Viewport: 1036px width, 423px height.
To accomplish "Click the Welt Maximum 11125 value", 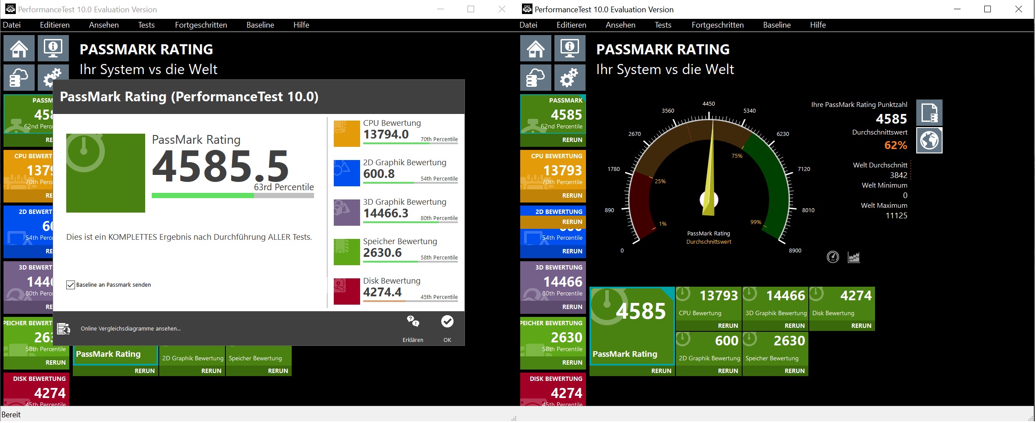I will pyautogui.click(x=896, y=216).
